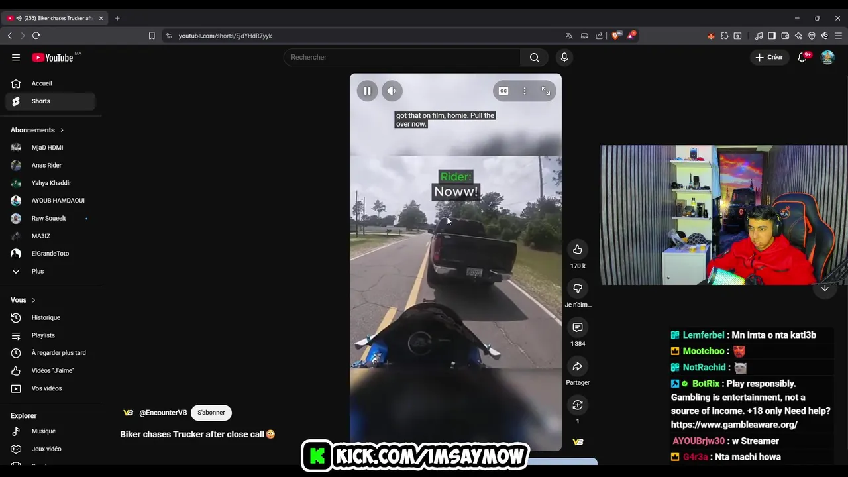Screen dimensions: 848x477
Task: Translate page icon in address bar
Action: pyautogui.click(x=569, y=36)
